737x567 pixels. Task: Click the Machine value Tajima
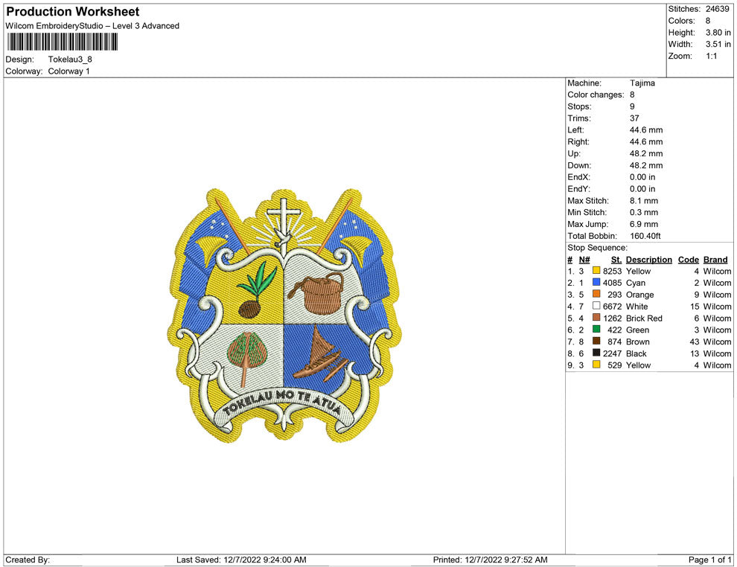coord(642,83)
